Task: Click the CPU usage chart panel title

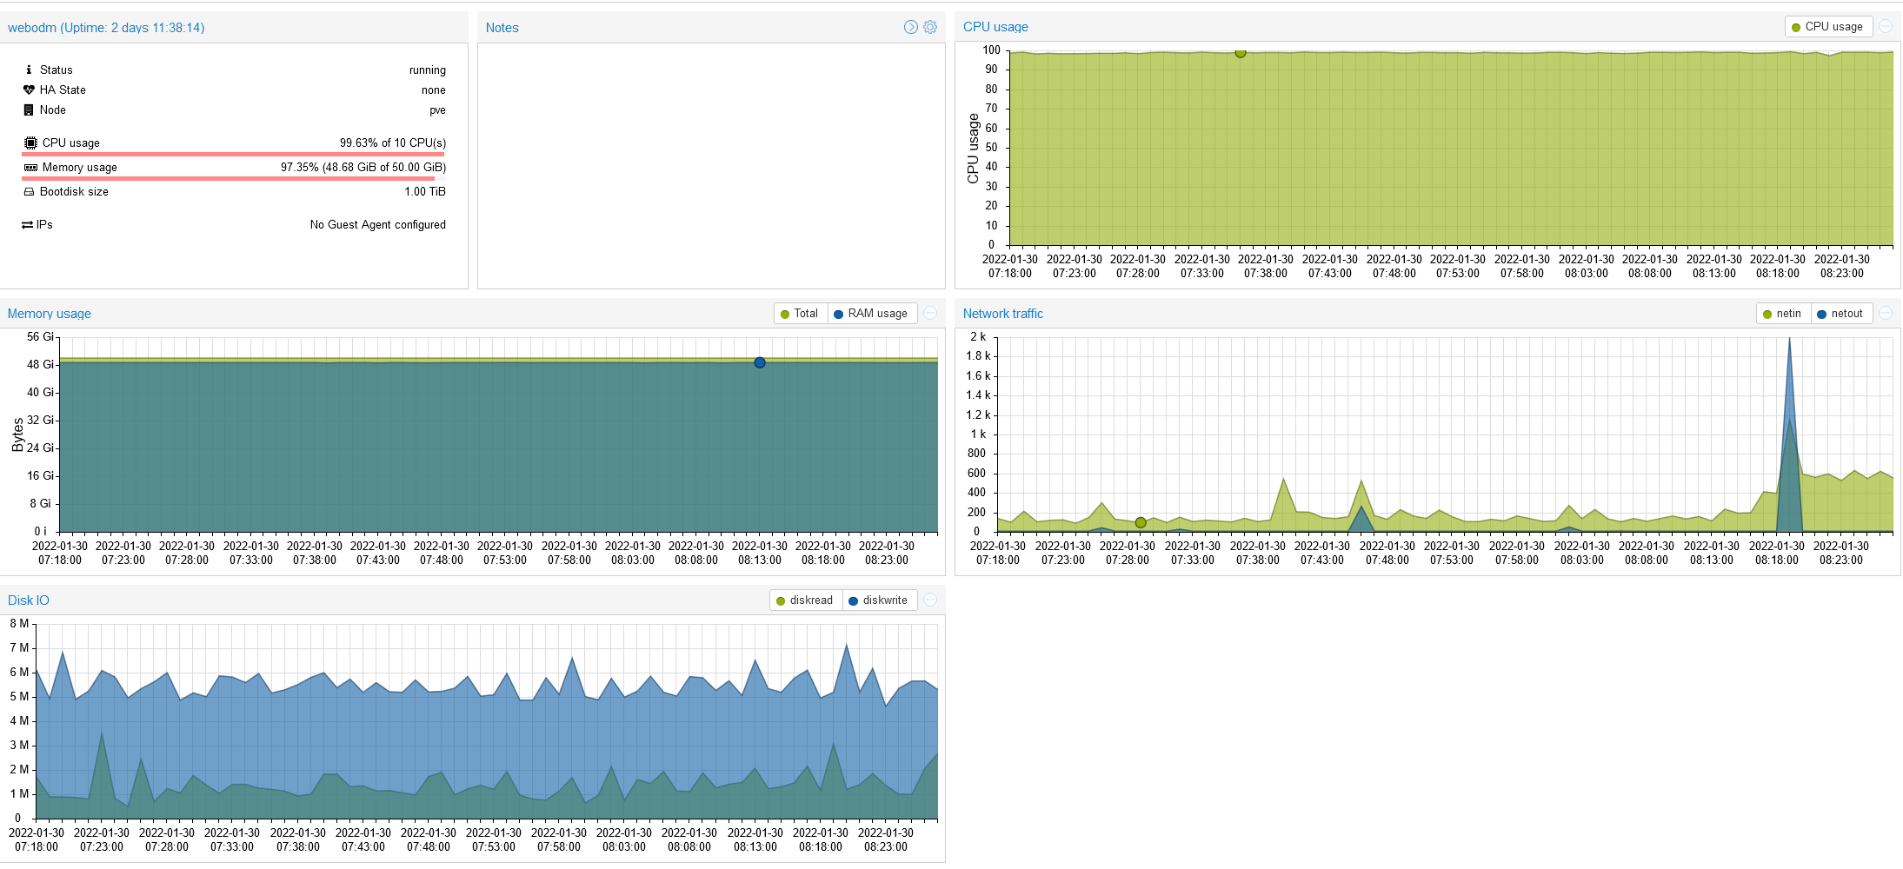Action: click(x=995, y=27)
